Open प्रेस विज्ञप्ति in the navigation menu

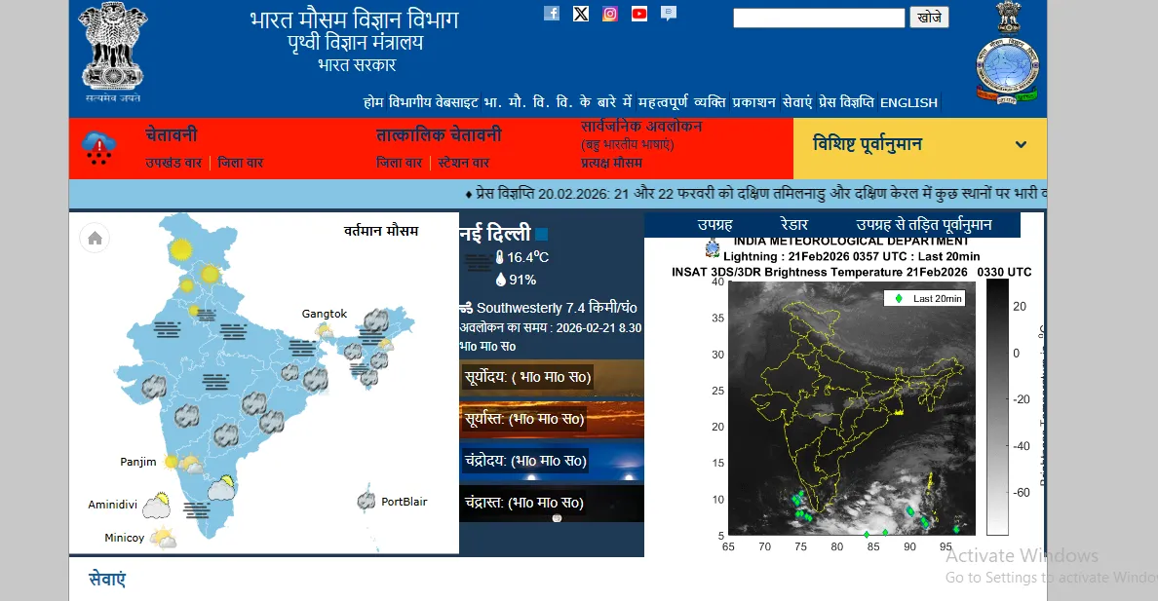846,102
